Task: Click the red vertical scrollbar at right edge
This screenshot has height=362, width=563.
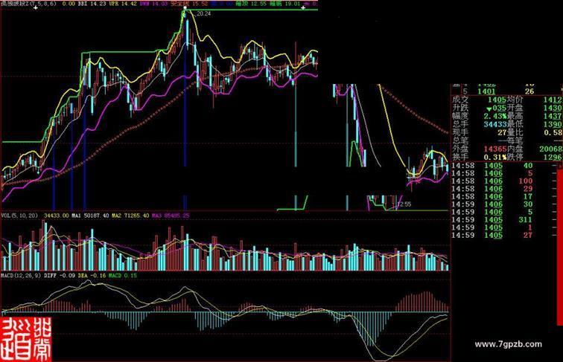Action: tap(559, 248)
